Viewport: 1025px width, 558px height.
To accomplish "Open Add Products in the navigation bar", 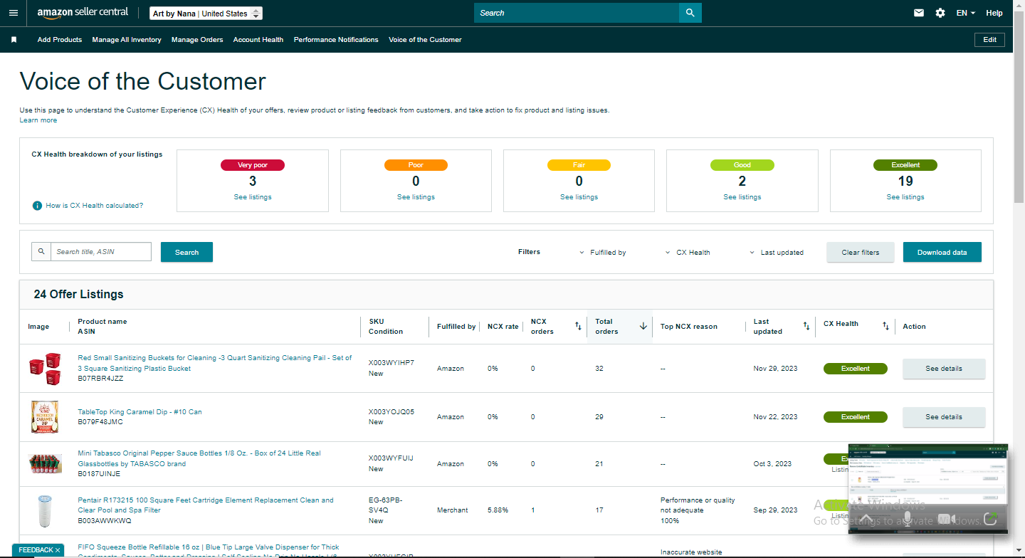I will [x=60, y=40].
